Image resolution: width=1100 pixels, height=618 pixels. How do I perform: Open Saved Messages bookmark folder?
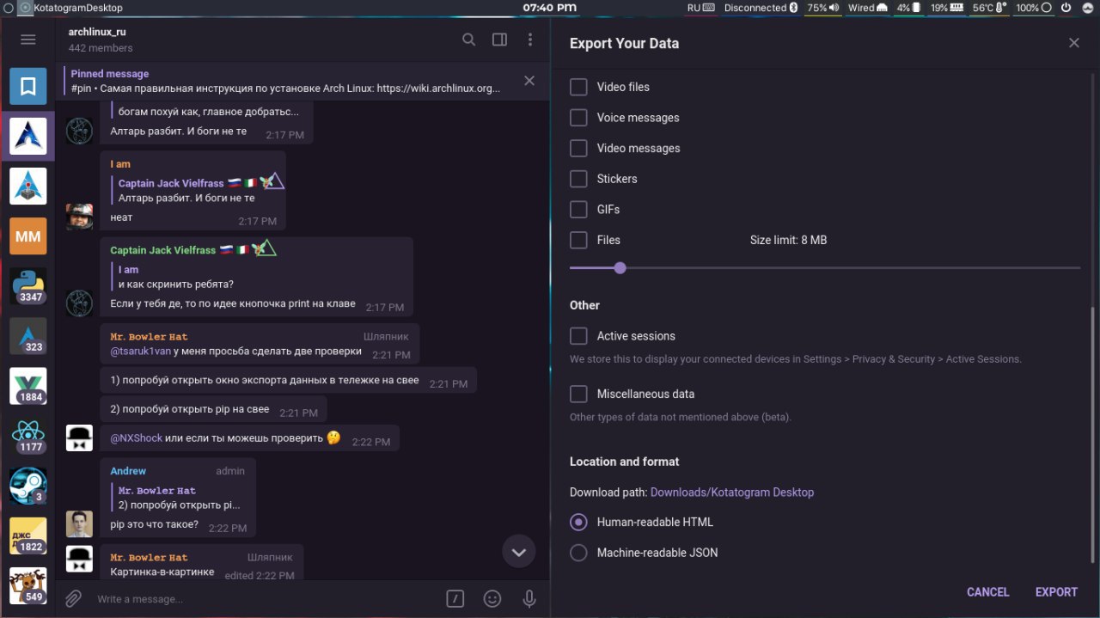click(27, 86)
